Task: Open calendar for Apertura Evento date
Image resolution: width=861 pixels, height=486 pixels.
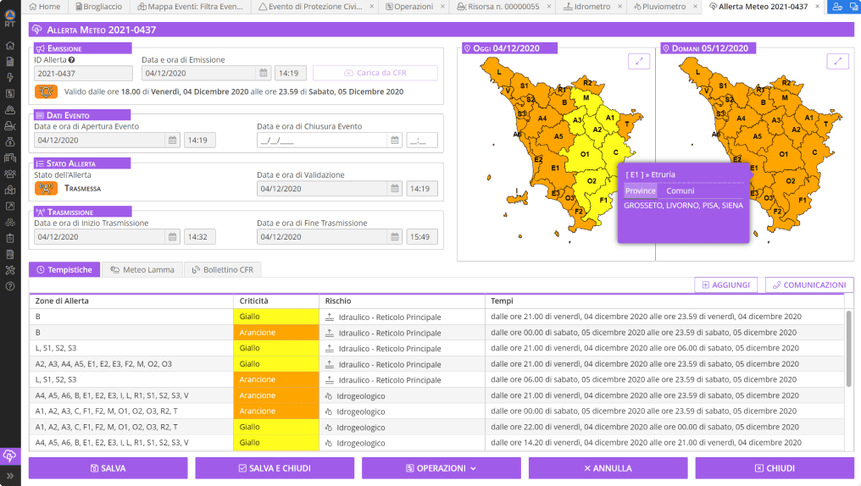Action: point(172,140)
